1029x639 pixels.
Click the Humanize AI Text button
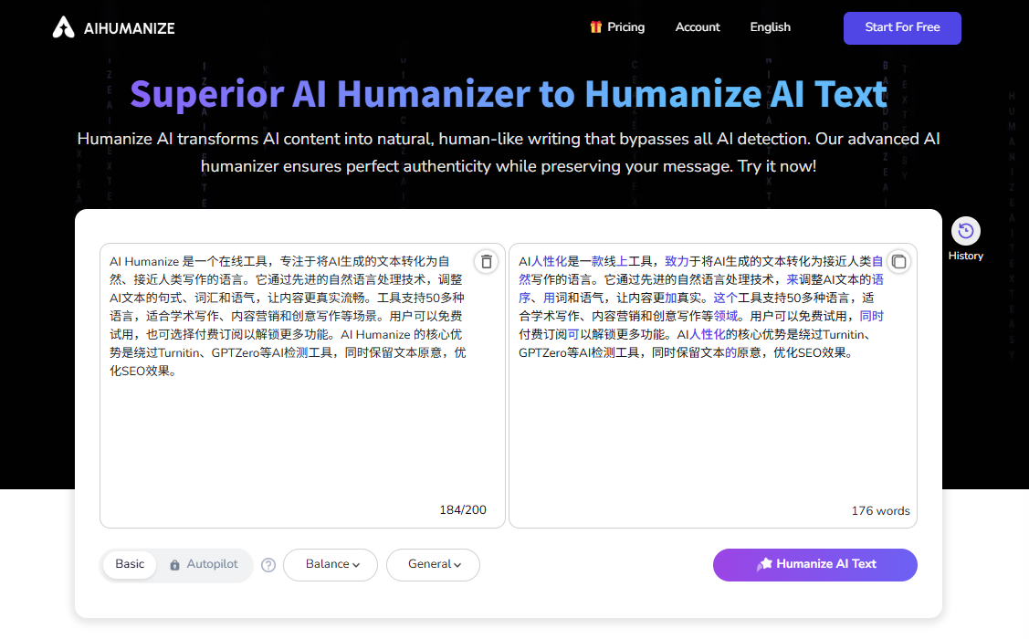pos(814,565)
